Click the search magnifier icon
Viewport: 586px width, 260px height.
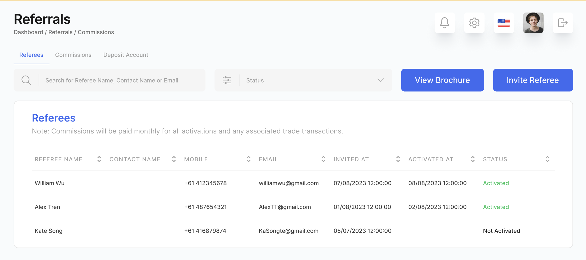(x=26, y=80)
